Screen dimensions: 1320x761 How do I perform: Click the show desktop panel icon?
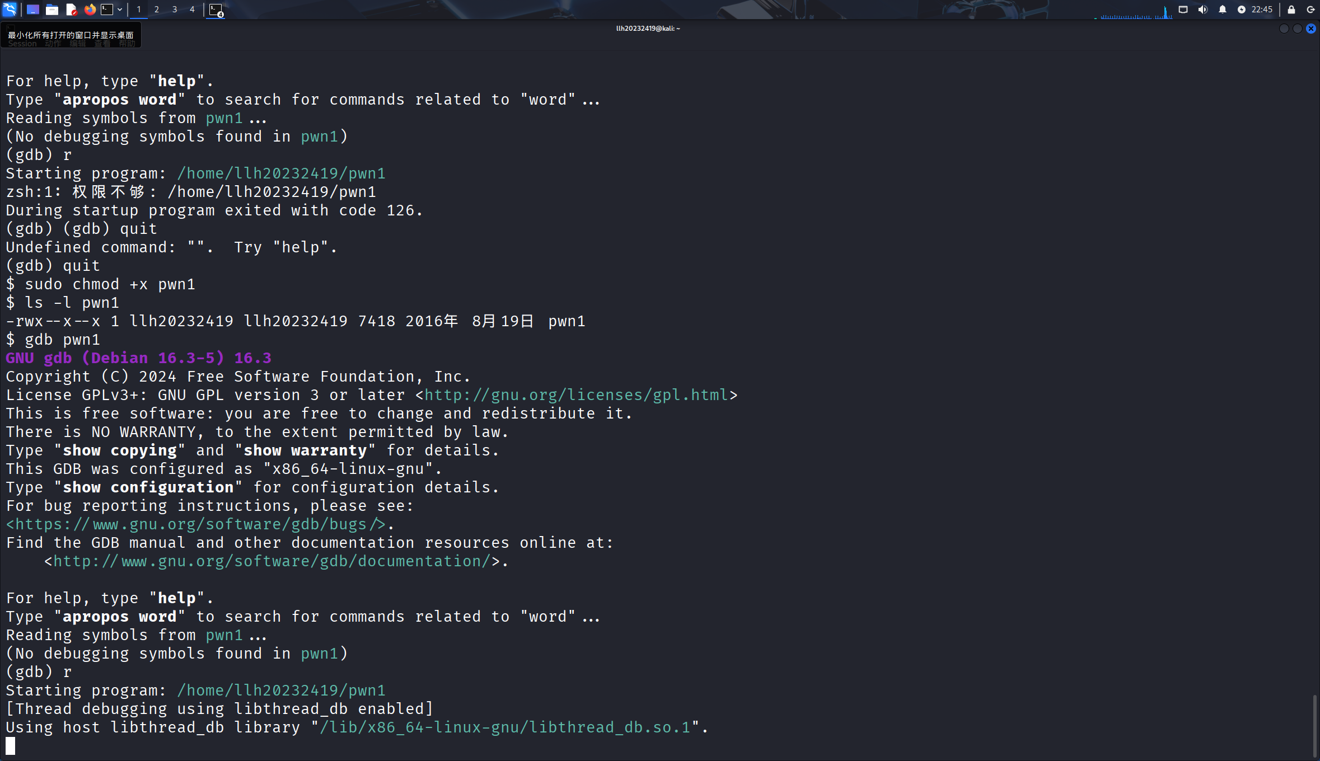coord(33,10)
